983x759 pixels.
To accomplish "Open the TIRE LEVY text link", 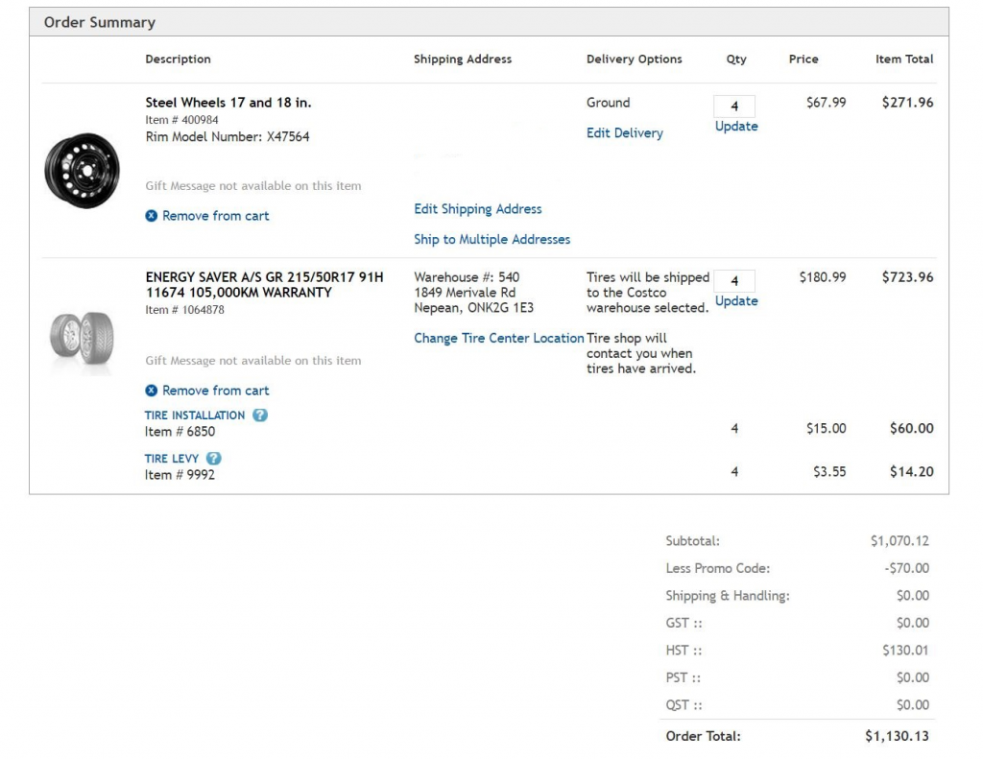I will 172,459.
